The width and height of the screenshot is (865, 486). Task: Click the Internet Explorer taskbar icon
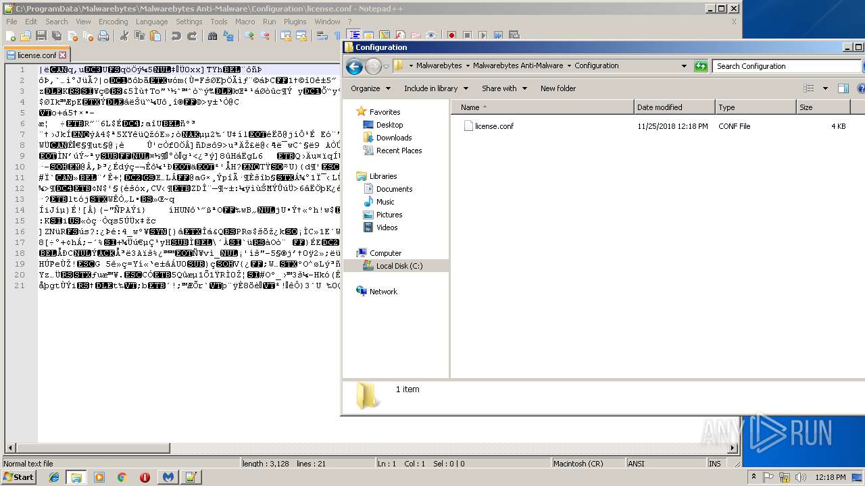pyautogui.click(x=54, y=477)
